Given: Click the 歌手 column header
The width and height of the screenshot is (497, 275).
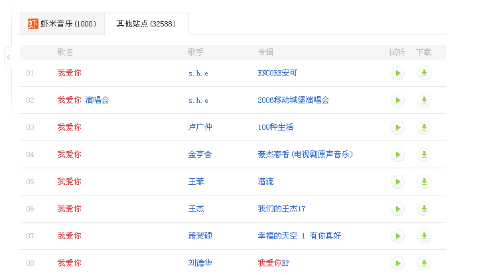Looking at the screenshot, I should tap(196, 52).
